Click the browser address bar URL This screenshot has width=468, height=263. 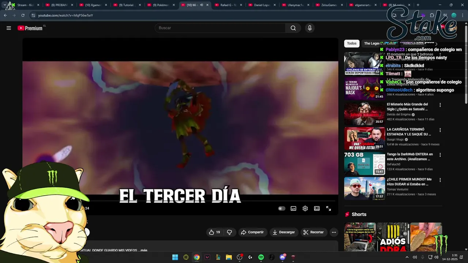point(65,15)
